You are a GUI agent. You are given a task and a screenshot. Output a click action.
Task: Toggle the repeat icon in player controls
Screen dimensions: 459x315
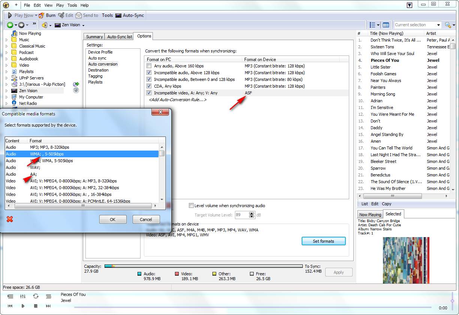coord(36,296)
